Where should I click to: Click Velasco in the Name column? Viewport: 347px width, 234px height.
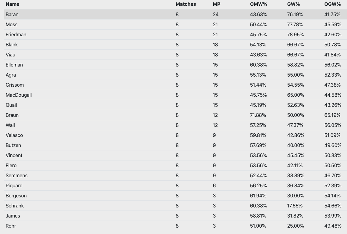point(14,135)
